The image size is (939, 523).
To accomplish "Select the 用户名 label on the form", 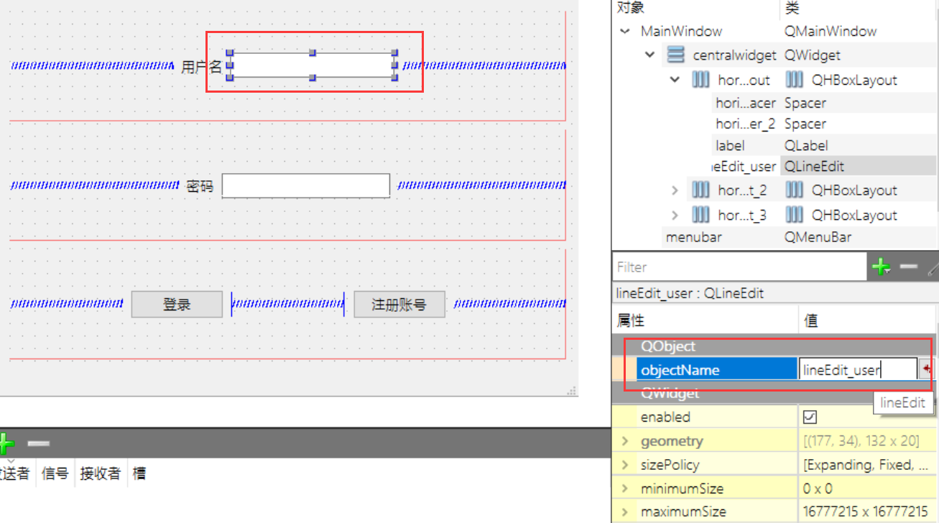I will [201, 67].
